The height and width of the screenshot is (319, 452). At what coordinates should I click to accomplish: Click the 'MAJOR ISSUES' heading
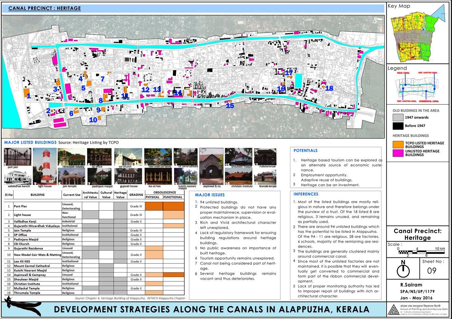210,195
